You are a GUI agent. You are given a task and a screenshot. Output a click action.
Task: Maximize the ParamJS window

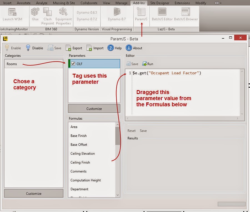[230, 38]
